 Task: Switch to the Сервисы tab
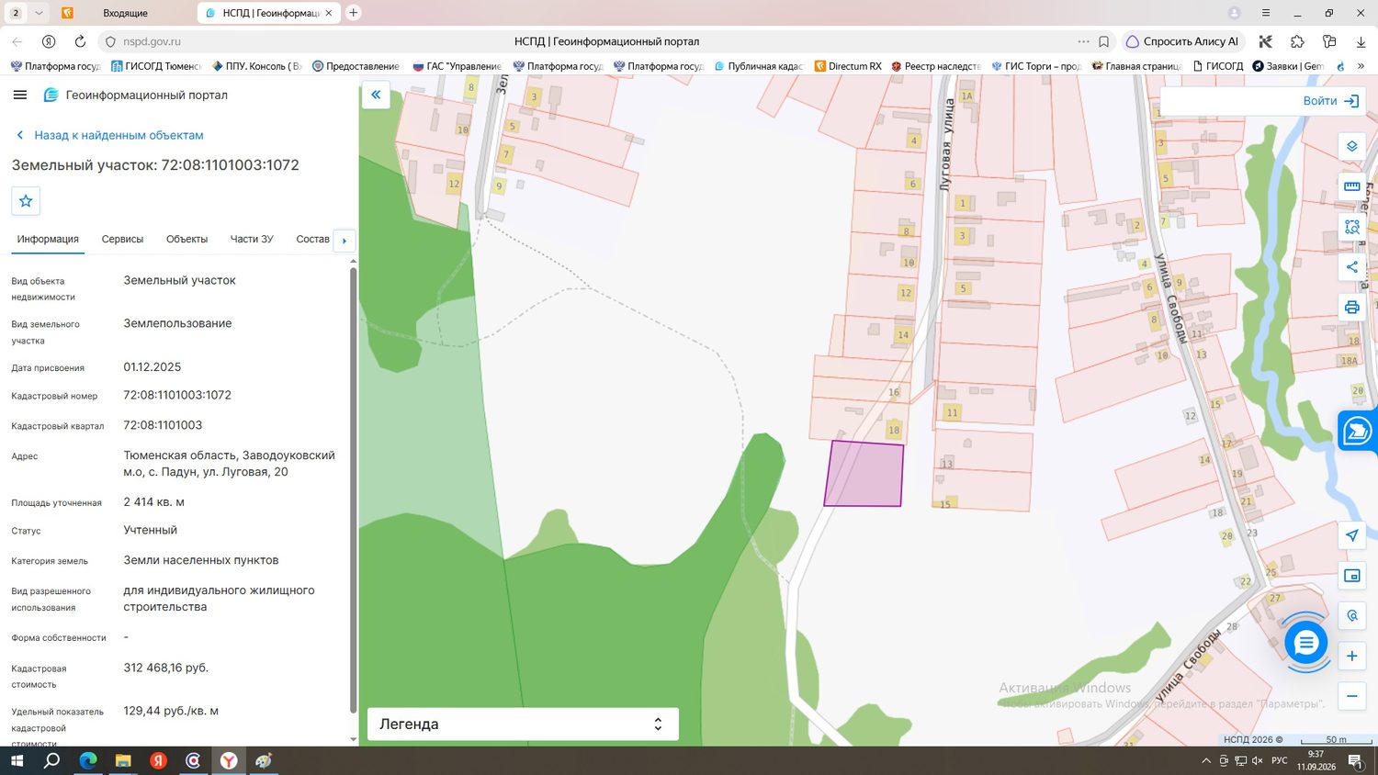click(x=122, y=239)
